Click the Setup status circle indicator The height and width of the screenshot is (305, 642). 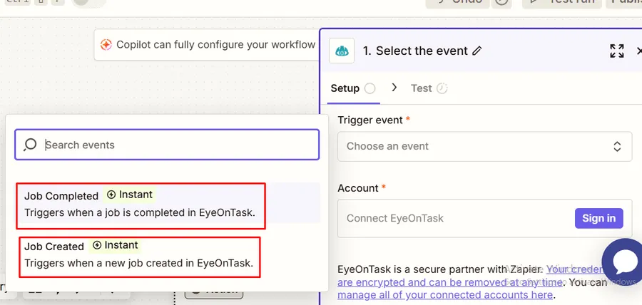(370, 88)
